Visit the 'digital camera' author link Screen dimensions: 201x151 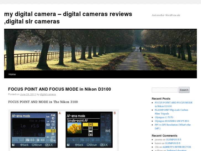[x=48, y=94]
